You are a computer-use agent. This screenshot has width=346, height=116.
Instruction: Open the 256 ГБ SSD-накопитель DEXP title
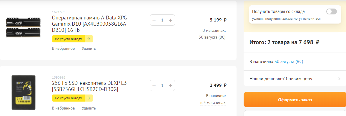click(89, 86)
